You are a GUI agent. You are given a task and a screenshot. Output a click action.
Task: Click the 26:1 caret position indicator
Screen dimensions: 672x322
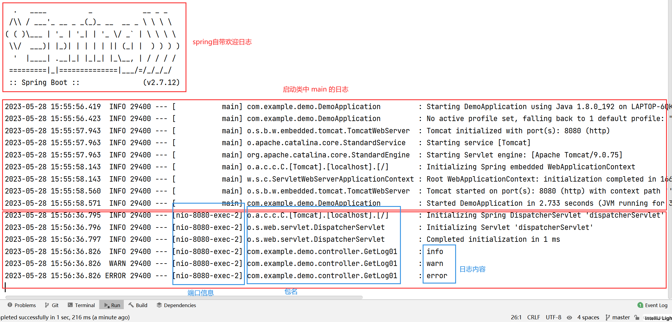516,317
